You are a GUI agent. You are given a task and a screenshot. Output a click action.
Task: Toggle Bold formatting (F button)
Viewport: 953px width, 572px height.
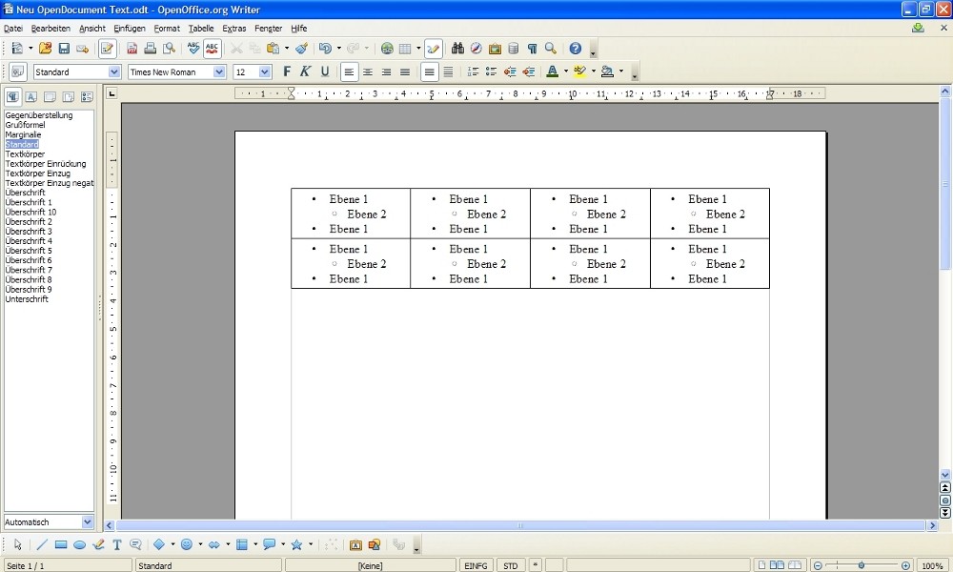coord(286,71)
